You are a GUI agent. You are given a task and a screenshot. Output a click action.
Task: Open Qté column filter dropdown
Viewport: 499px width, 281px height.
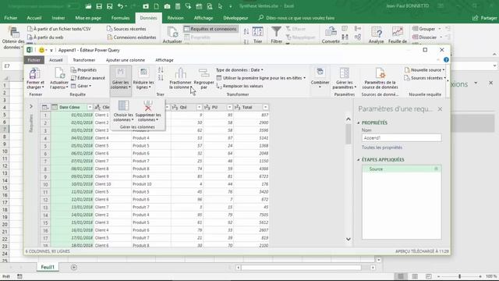200,108
